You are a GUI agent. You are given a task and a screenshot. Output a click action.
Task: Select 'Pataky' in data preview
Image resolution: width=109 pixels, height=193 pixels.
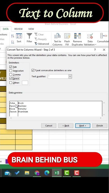click(x=22, y=109)
